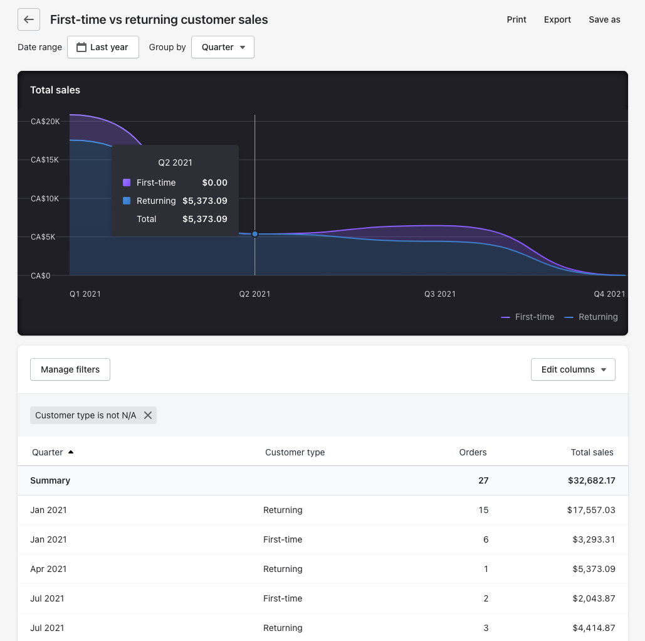Sort the table by Total sales column

(592, 452)
